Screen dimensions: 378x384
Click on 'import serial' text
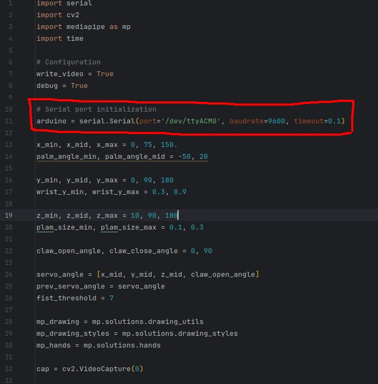point(64,3)
